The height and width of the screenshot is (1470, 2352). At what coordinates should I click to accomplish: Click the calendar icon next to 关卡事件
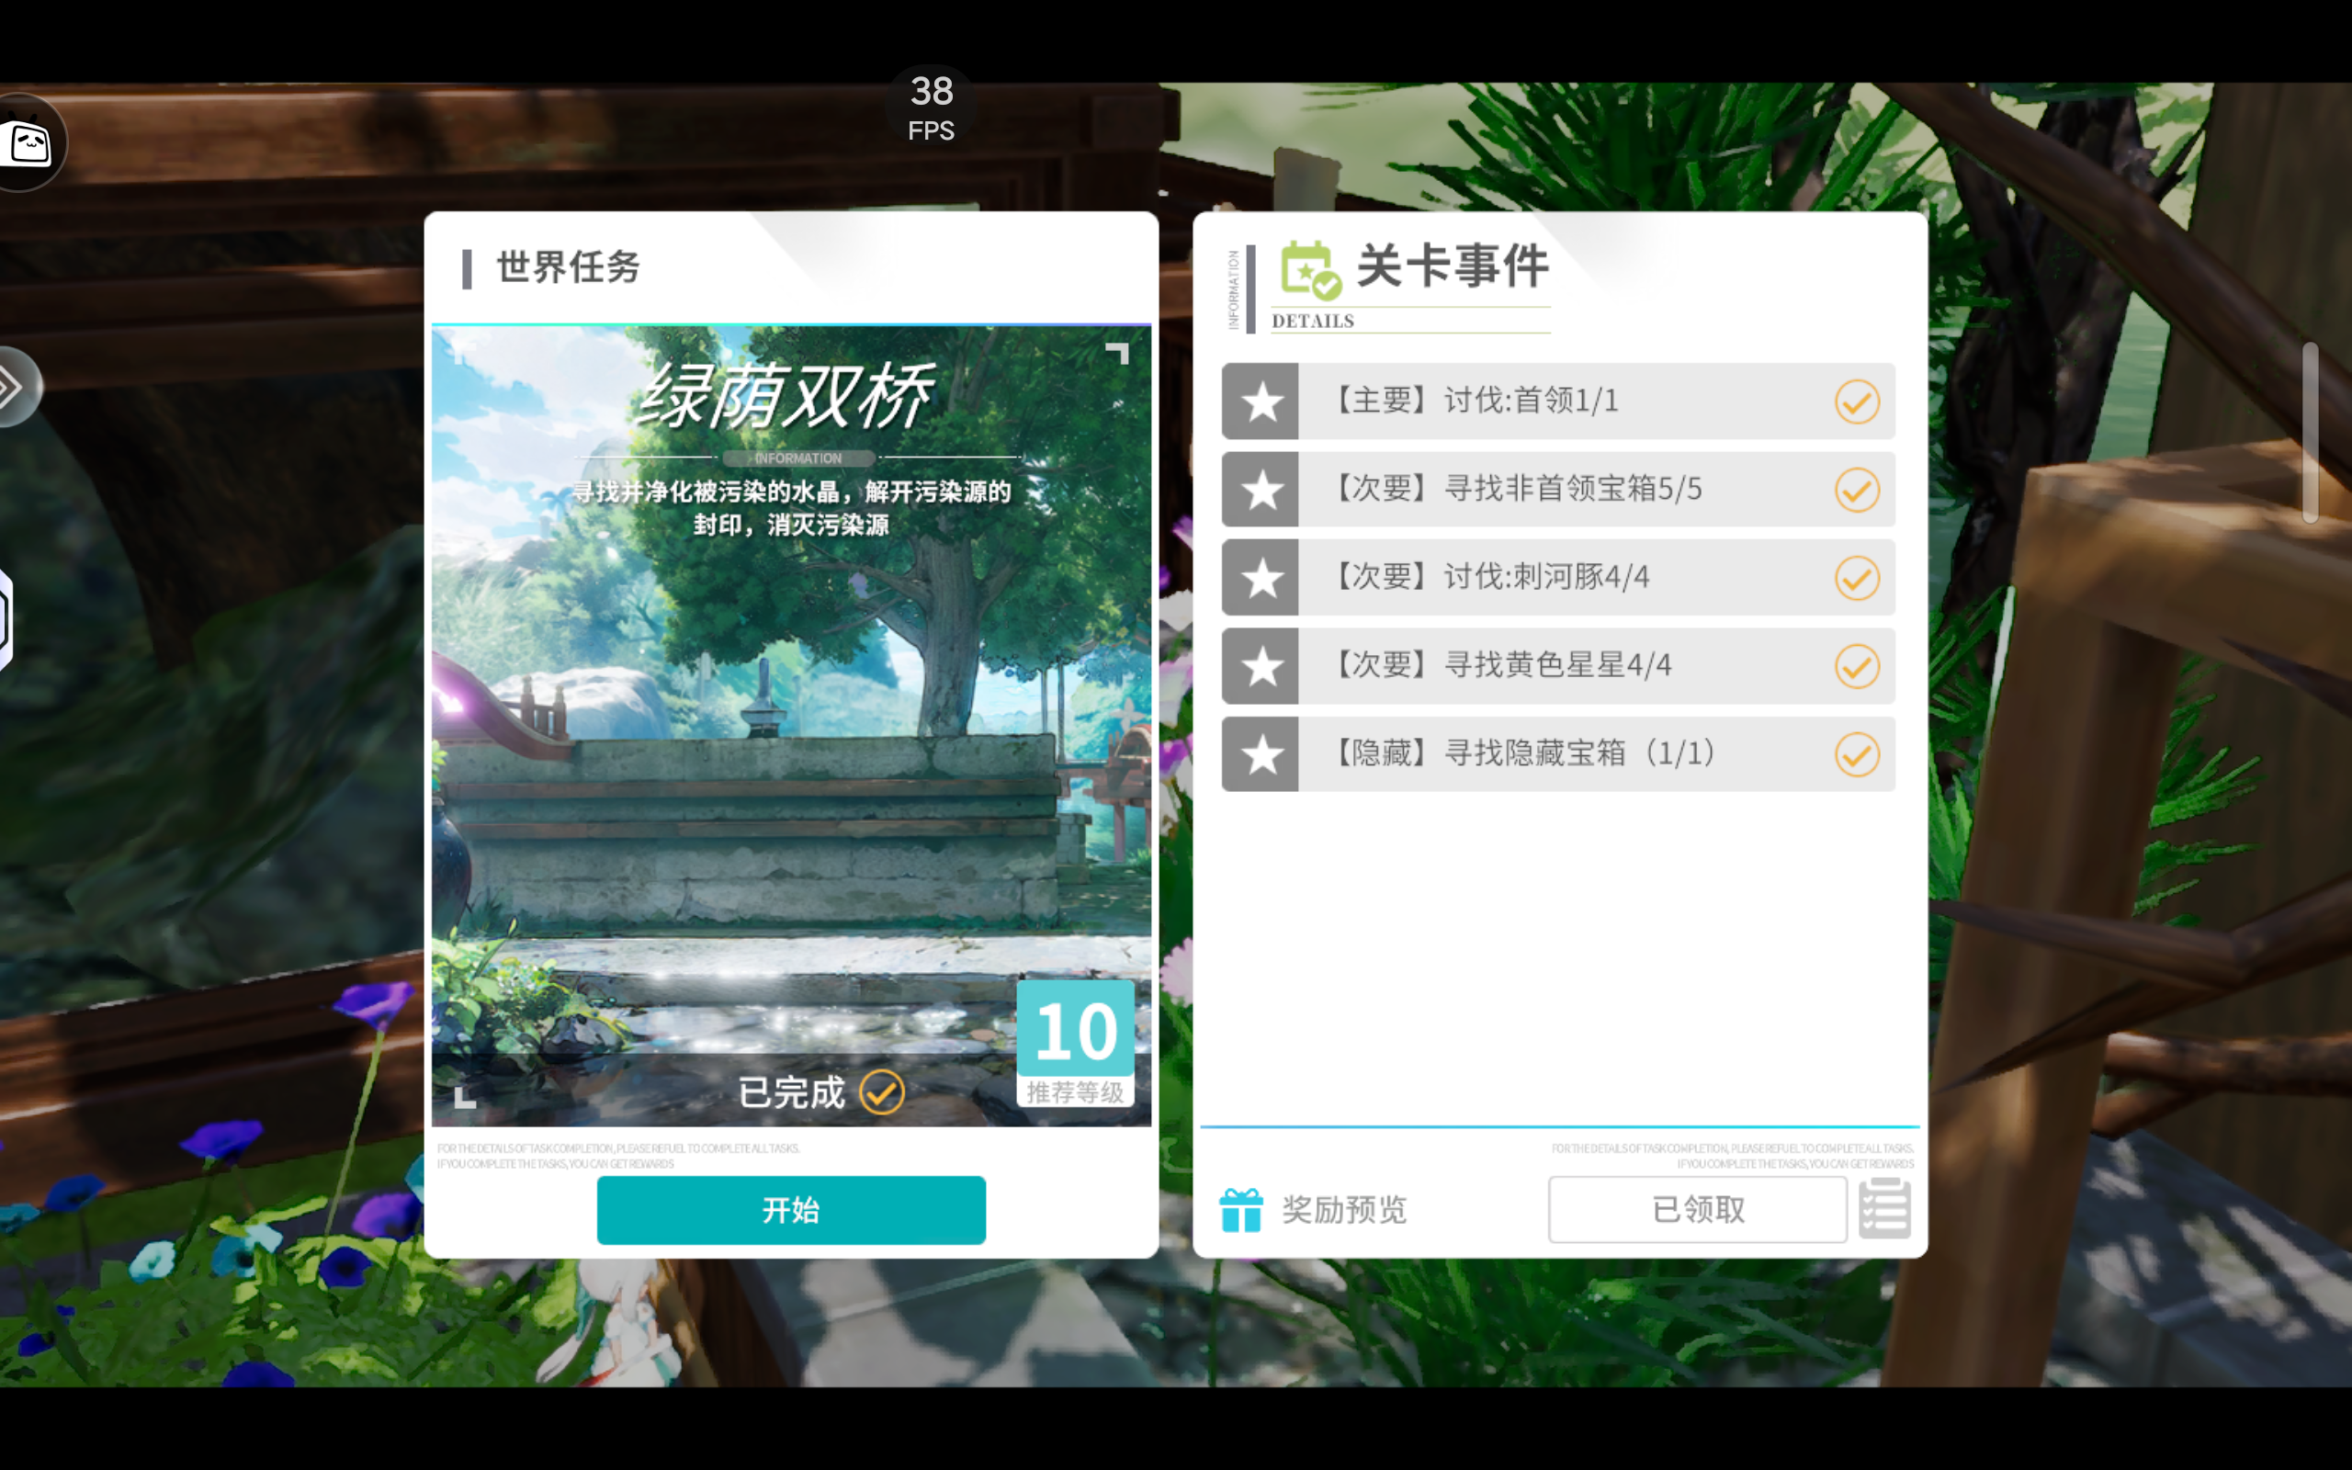click(1309, 269)
